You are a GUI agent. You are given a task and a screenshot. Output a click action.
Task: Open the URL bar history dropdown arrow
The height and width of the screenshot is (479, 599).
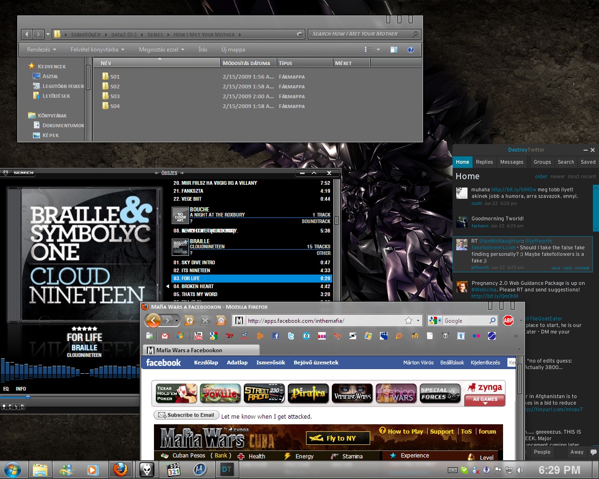[418, 320]
